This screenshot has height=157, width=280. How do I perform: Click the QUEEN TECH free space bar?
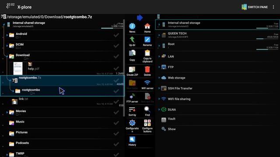click(267, 39)
